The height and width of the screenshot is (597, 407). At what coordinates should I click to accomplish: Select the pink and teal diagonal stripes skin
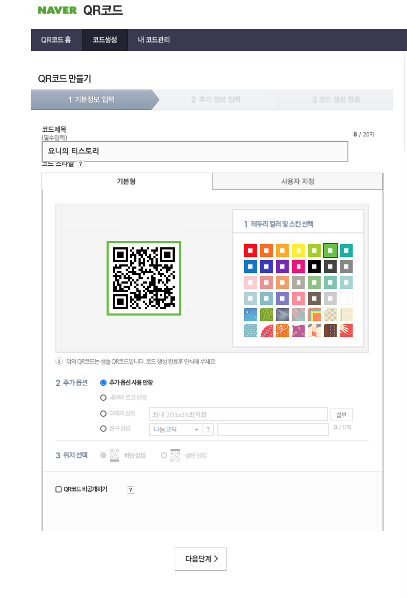pyautogui.click(x=298, y=314)
